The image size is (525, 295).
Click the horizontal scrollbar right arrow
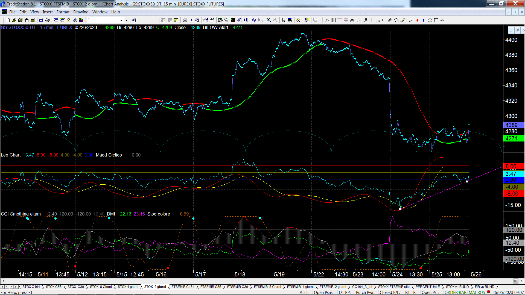[x=521, y=281]
